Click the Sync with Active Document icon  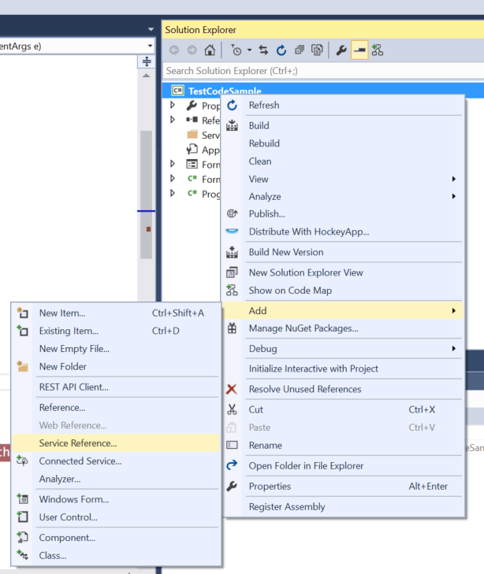click(x=263, y=50)
